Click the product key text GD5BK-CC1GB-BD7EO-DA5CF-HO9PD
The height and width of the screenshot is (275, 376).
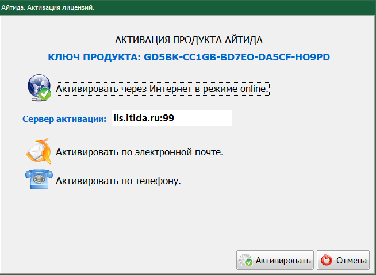click(x=237, y=57)
